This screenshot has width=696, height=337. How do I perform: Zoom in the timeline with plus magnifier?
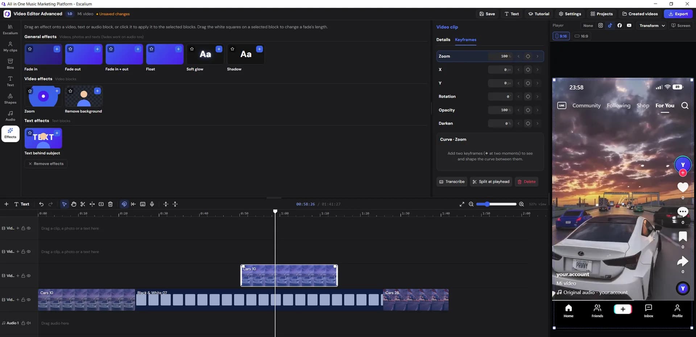(521, 204)
